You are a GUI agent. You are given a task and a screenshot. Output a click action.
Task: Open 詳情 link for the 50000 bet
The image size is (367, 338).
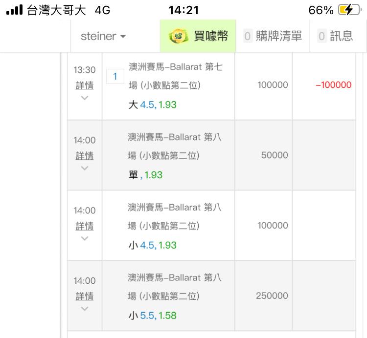coord(85,156)
